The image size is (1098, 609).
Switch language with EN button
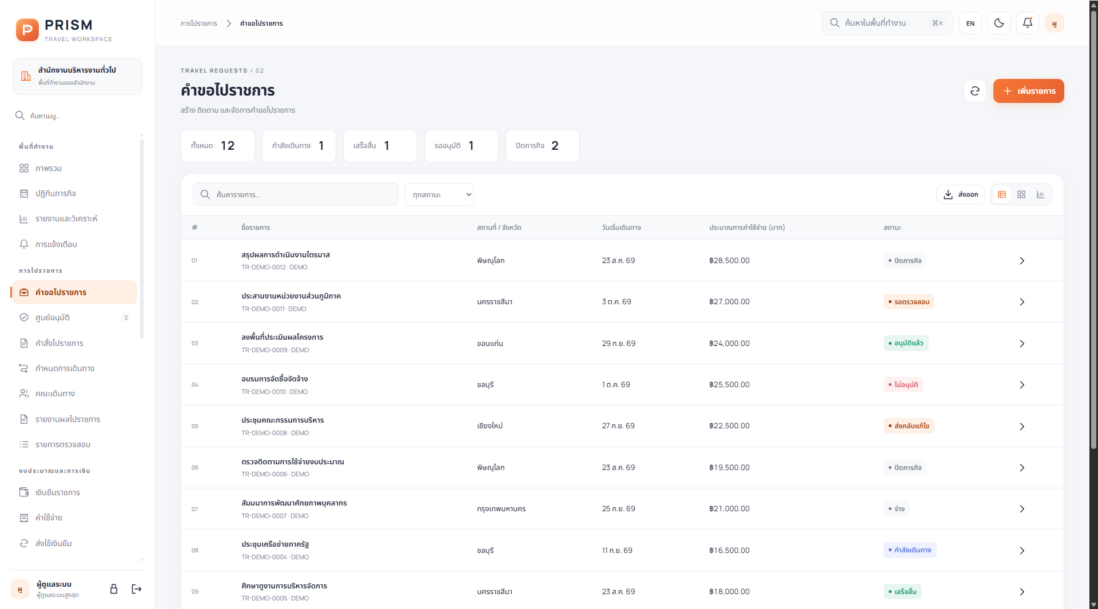tap(970, 23)
